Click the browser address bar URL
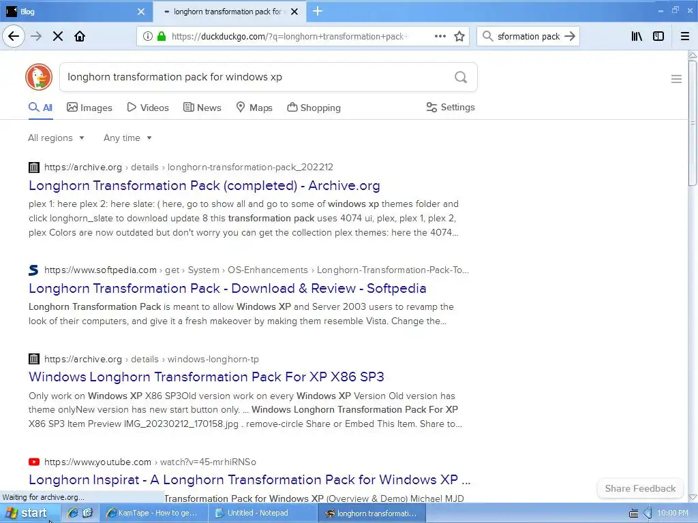 (289, 36)
